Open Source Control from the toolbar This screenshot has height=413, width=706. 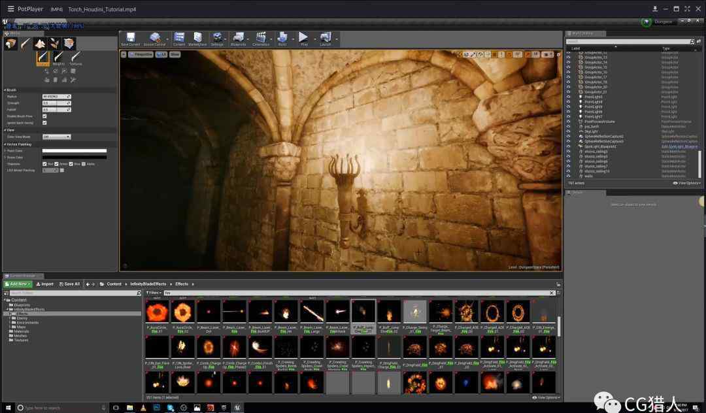[154, 39]
